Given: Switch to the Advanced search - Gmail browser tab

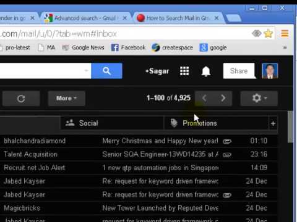Looking at the screenshot, I should (85, 18).
